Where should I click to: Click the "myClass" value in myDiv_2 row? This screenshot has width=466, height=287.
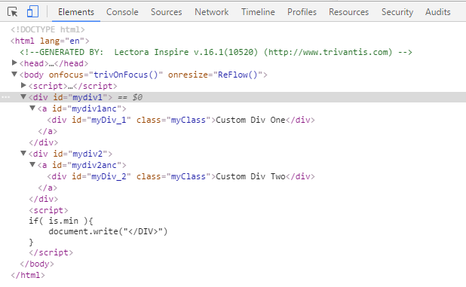188,176
